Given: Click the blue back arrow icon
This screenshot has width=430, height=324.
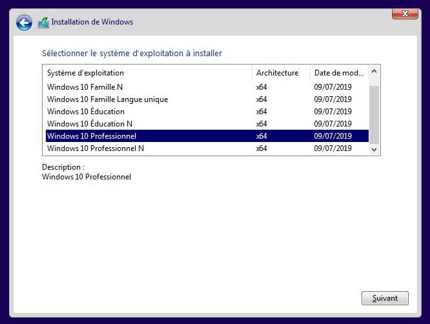Looking at the screenshot, I should (x=24, y=23).
